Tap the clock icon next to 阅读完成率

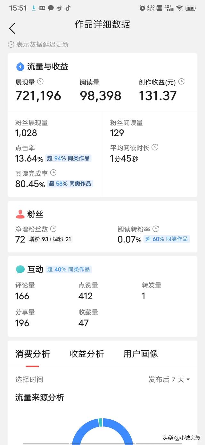[x=53, y=173]
